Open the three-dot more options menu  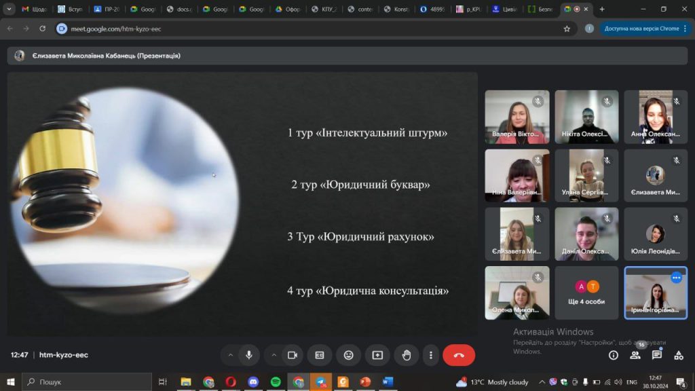coord(431,355)
